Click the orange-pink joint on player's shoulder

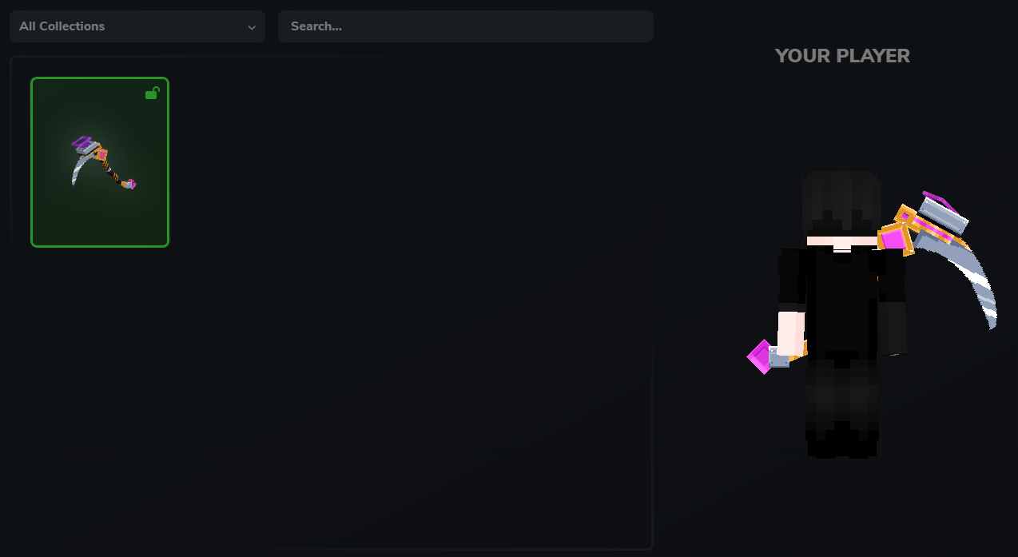coord(896,238)
